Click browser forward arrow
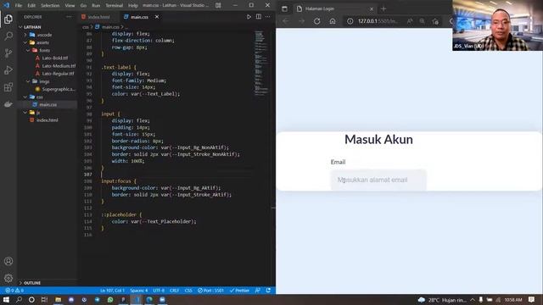This screenshot has height=305, width=543. [301, 21]
